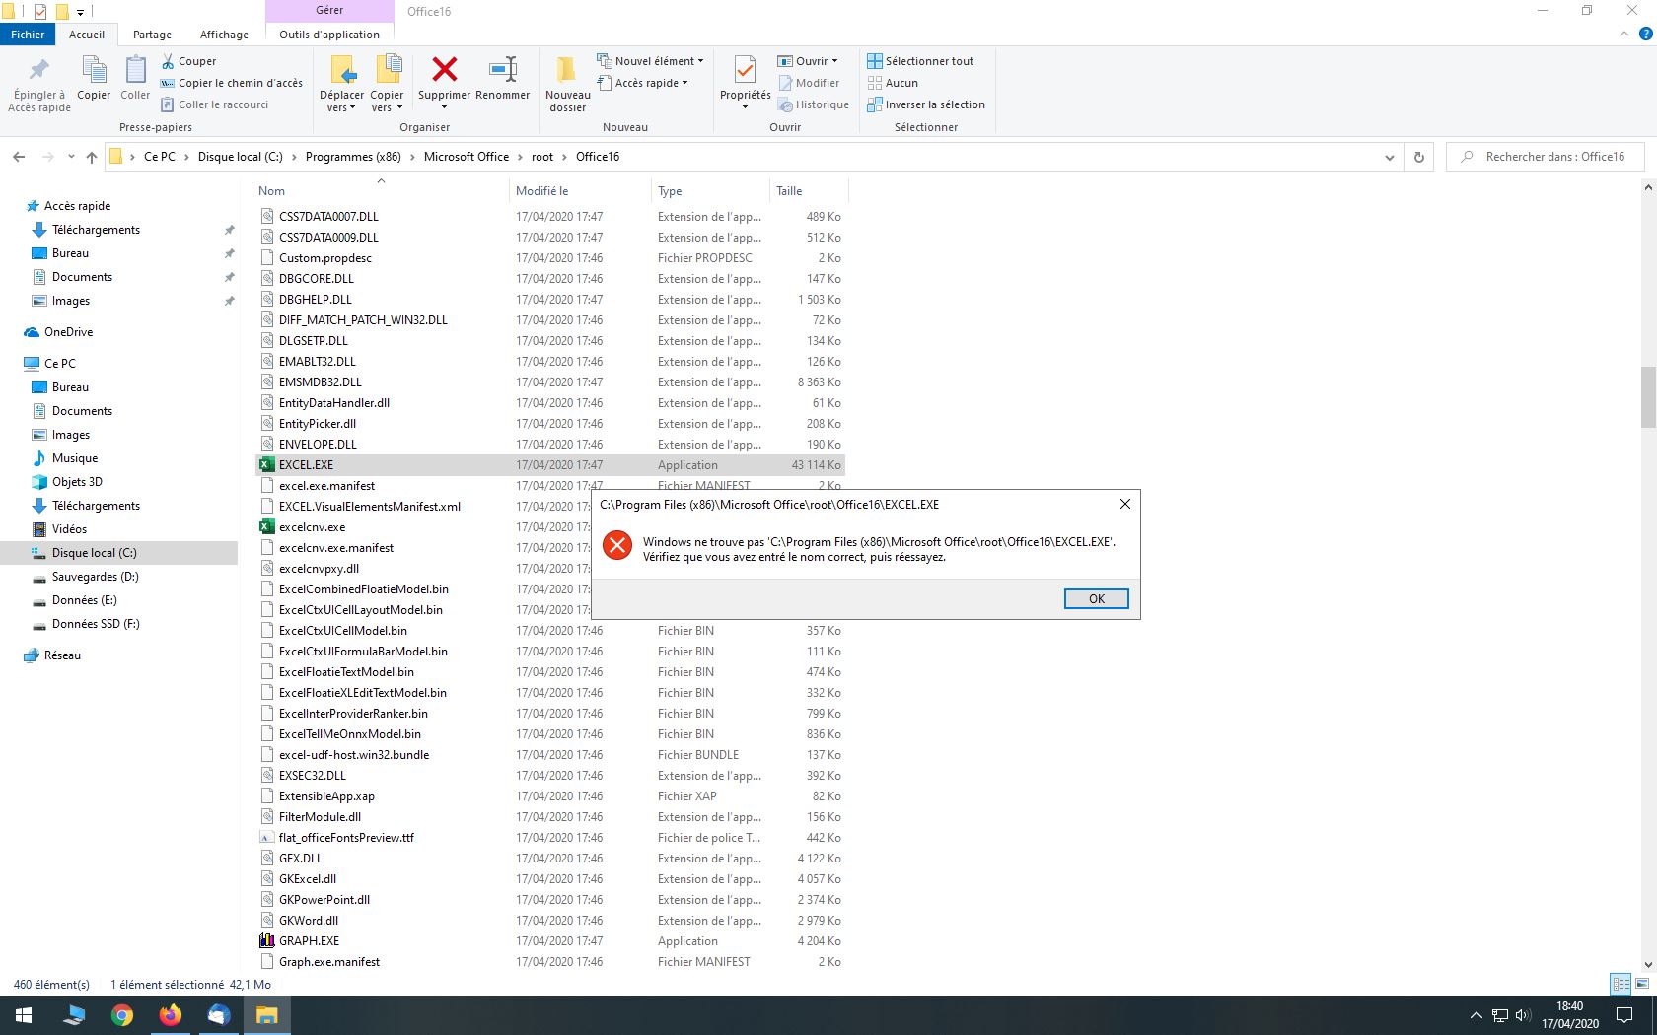The image size is (1657, 1035).
Task: Open Firefox from the taskbar
Action: click(x=171, y=1015)
